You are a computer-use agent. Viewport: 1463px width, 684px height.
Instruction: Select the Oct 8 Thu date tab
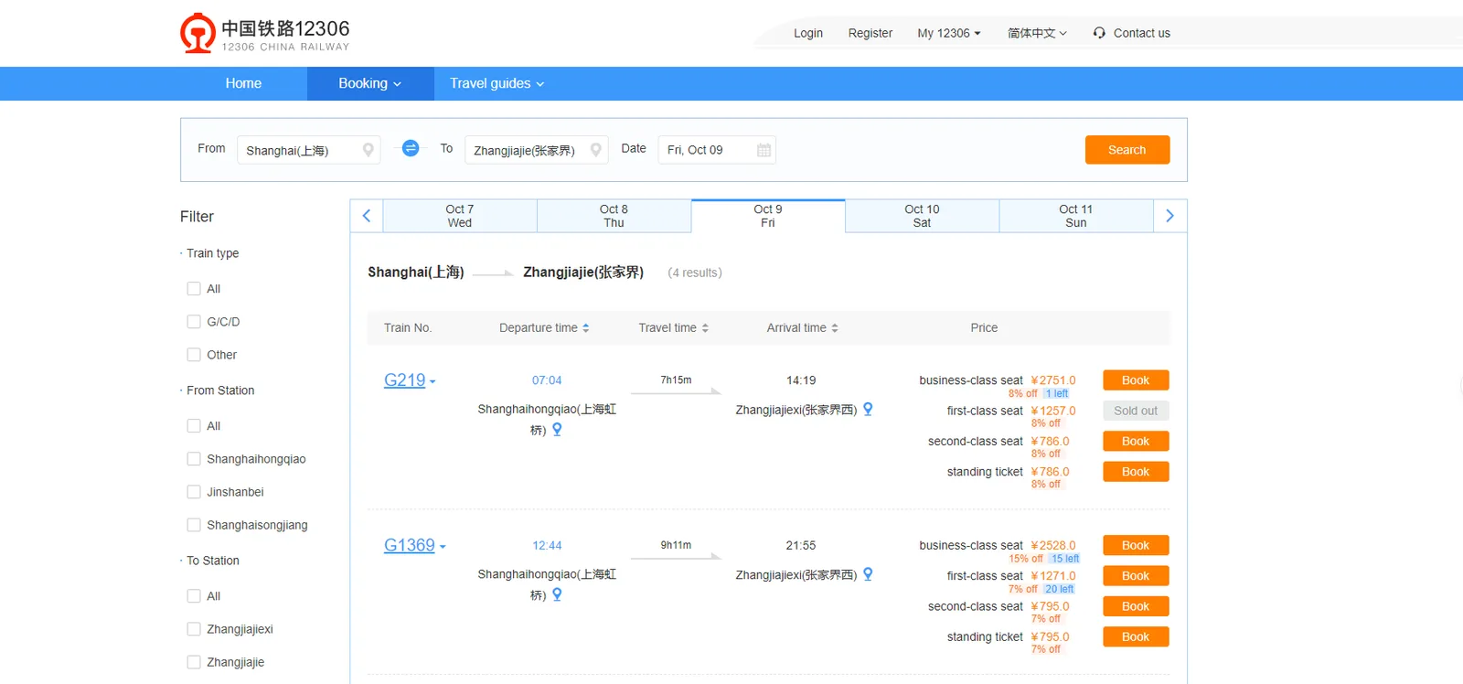[x=614, y=216]
